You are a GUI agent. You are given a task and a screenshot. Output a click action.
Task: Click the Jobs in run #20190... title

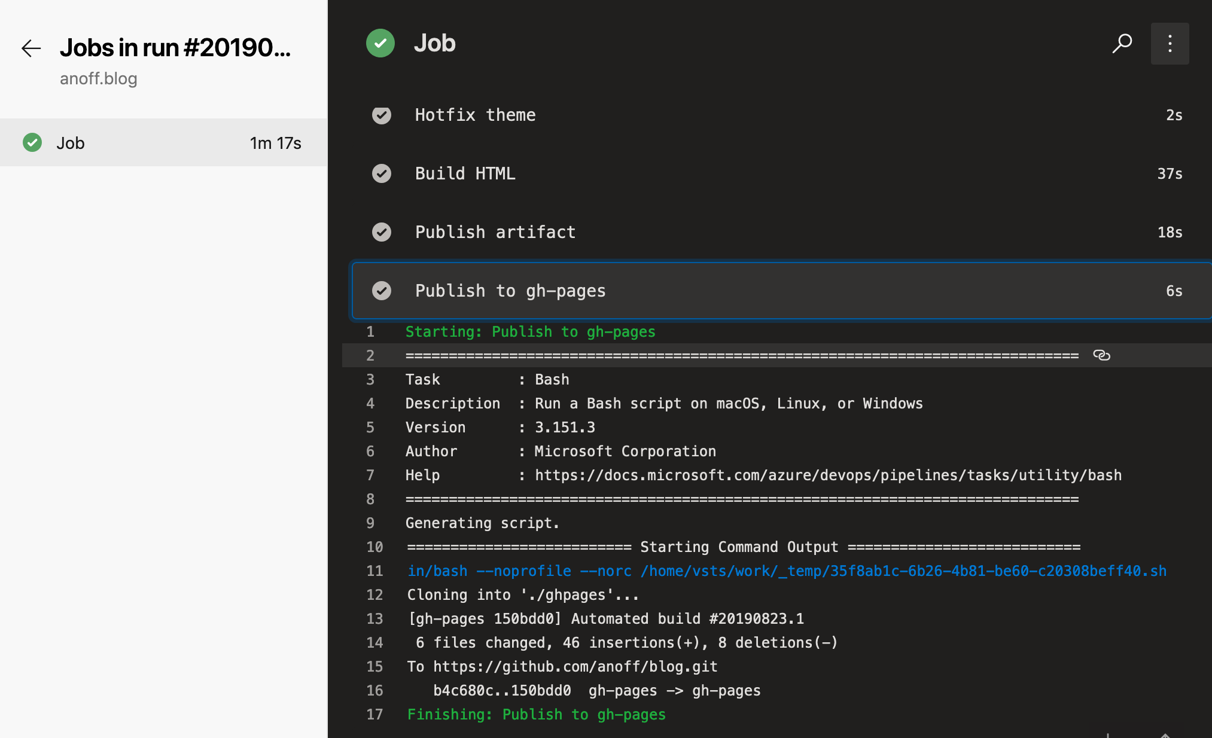175,48
